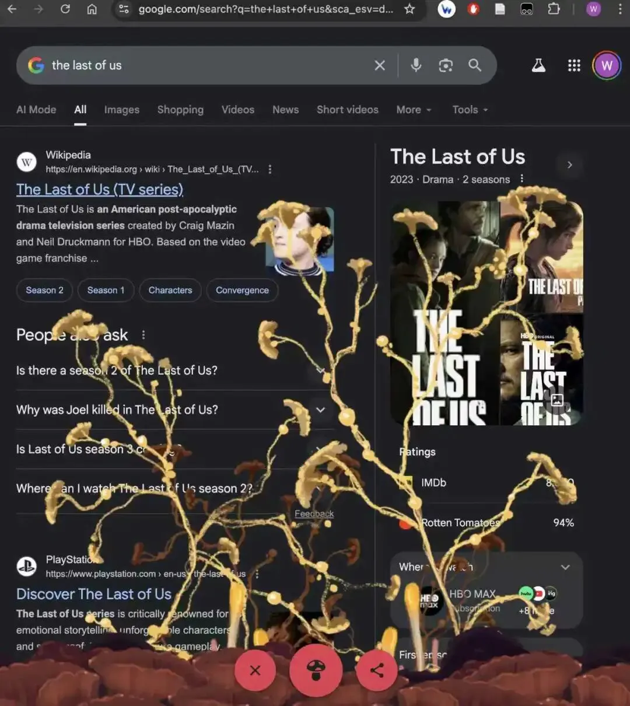This screenshot has height=706, width=630.
Task: Open Google Lens image search
Action: 446,65
